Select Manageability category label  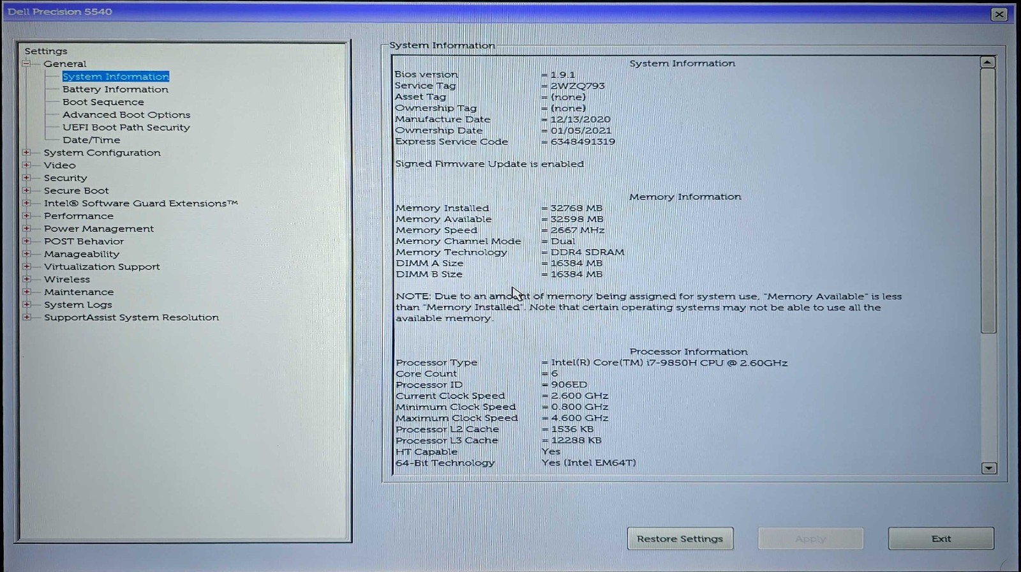(82, 254)
